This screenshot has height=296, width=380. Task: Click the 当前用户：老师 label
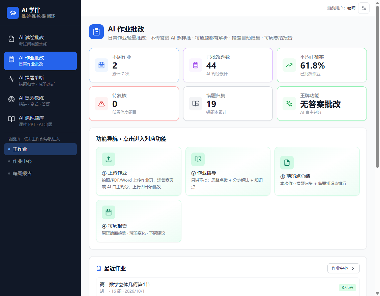341,8
